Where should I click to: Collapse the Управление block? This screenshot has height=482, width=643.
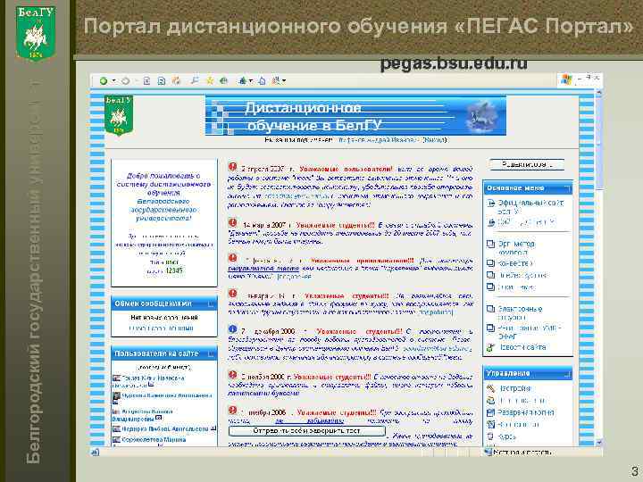567,373
